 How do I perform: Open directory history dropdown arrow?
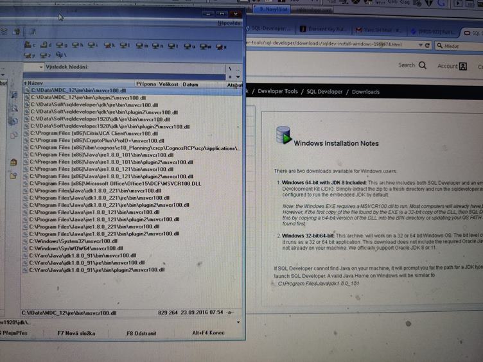[238, 77]
